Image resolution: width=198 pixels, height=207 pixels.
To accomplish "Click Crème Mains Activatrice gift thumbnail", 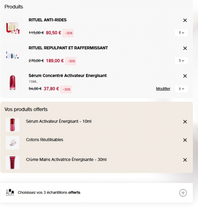I will (x=12, y=163).
